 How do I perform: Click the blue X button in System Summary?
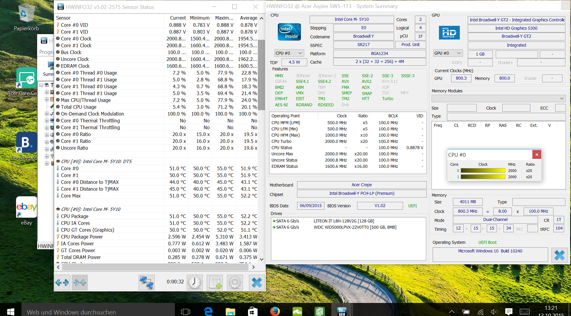pyautogui.click(x=559, y=255)
